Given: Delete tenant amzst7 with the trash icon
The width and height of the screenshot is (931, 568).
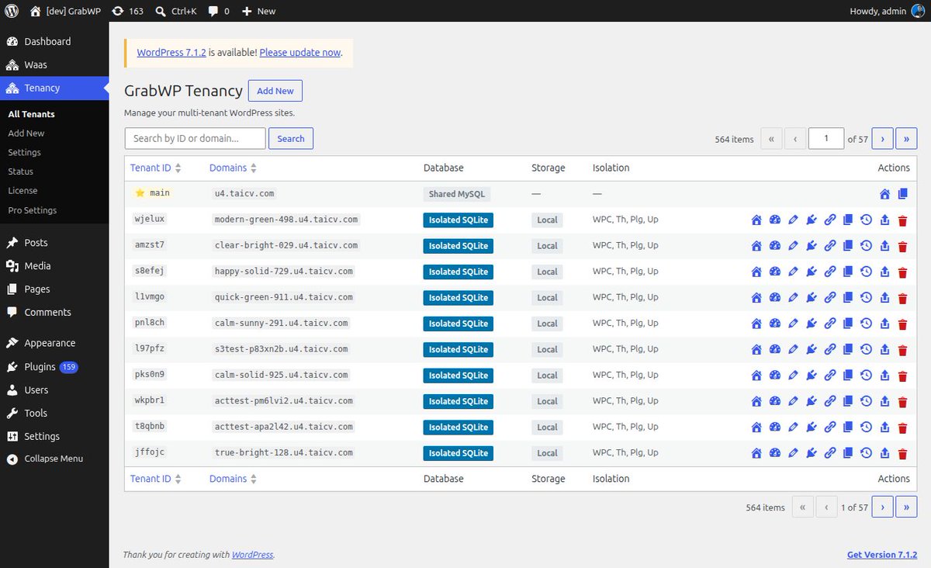Looking at the screenshot, I should pyautogui.click(x=902, y=246).
